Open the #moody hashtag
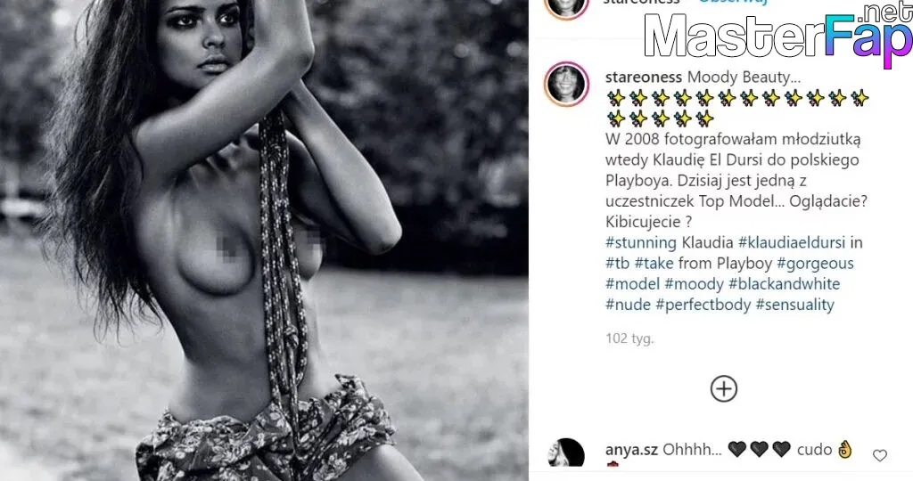The width and height of the screenshot is (913, 481). coord(694,284)
